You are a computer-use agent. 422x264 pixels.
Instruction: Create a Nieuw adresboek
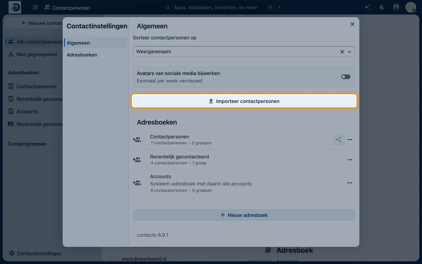click(x=244, y=215)
